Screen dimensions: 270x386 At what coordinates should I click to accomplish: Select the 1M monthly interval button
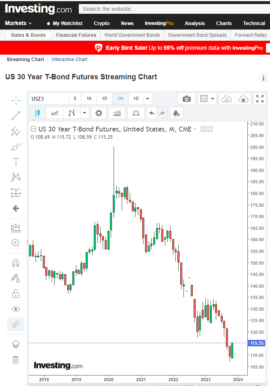pos(120,99)
